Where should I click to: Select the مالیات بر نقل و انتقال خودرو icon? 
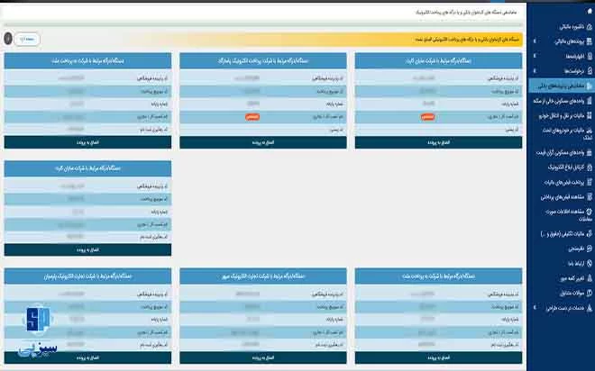pyautogui.click(x=587, y=115)
